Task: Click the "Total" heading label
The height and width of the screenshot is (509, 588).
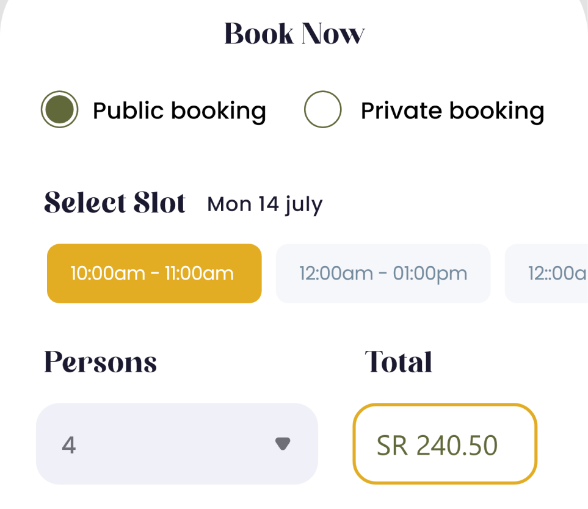Action: pos(399,363)
